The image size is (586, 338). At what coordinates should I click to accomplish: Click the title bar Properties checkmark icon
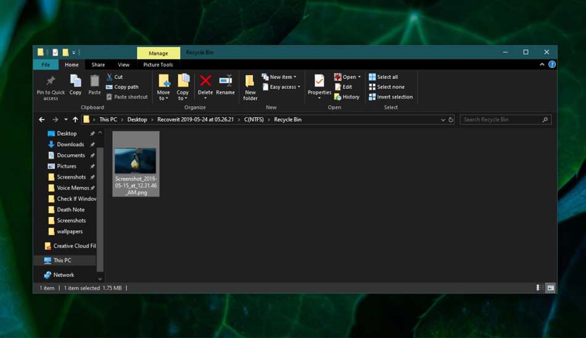coord(56,52)
